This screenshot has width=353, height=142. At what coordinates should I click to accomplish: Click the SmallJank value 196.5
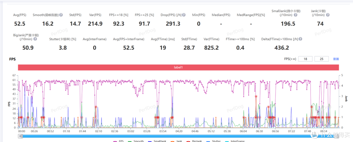click(x=288, y=23)
